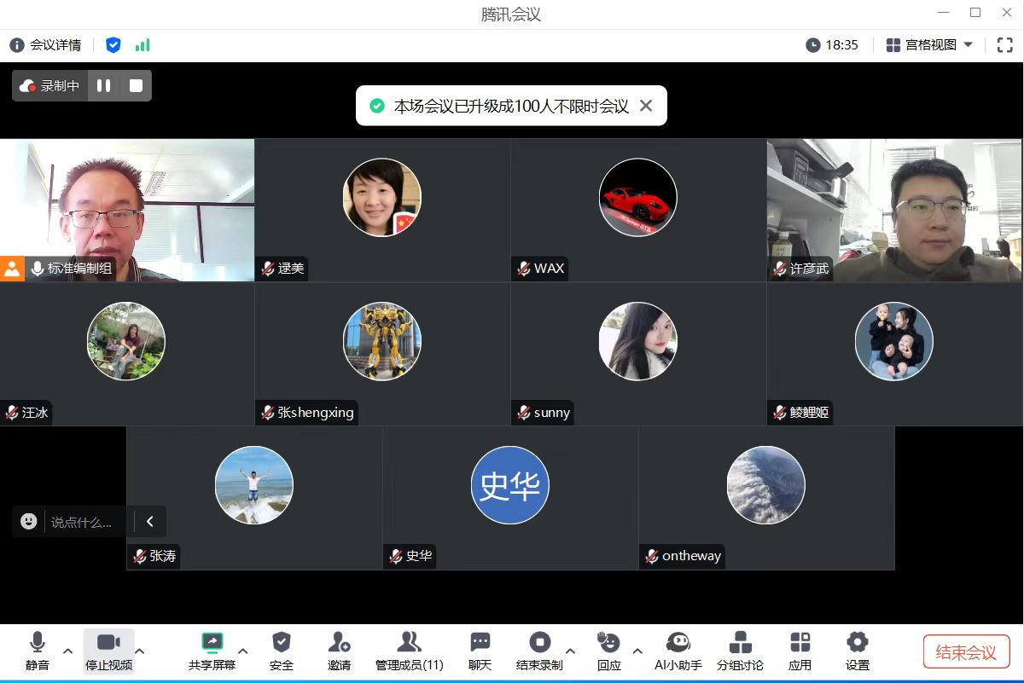The image size is (1024, 683).
Task: Open AI assistant (AI小助手)
Action: point(678,643)
